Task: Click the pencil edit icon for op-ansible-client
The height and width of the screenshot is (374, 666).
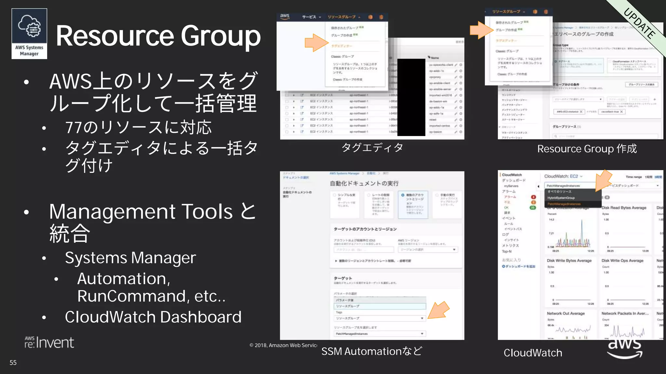Action: [456, 83]
